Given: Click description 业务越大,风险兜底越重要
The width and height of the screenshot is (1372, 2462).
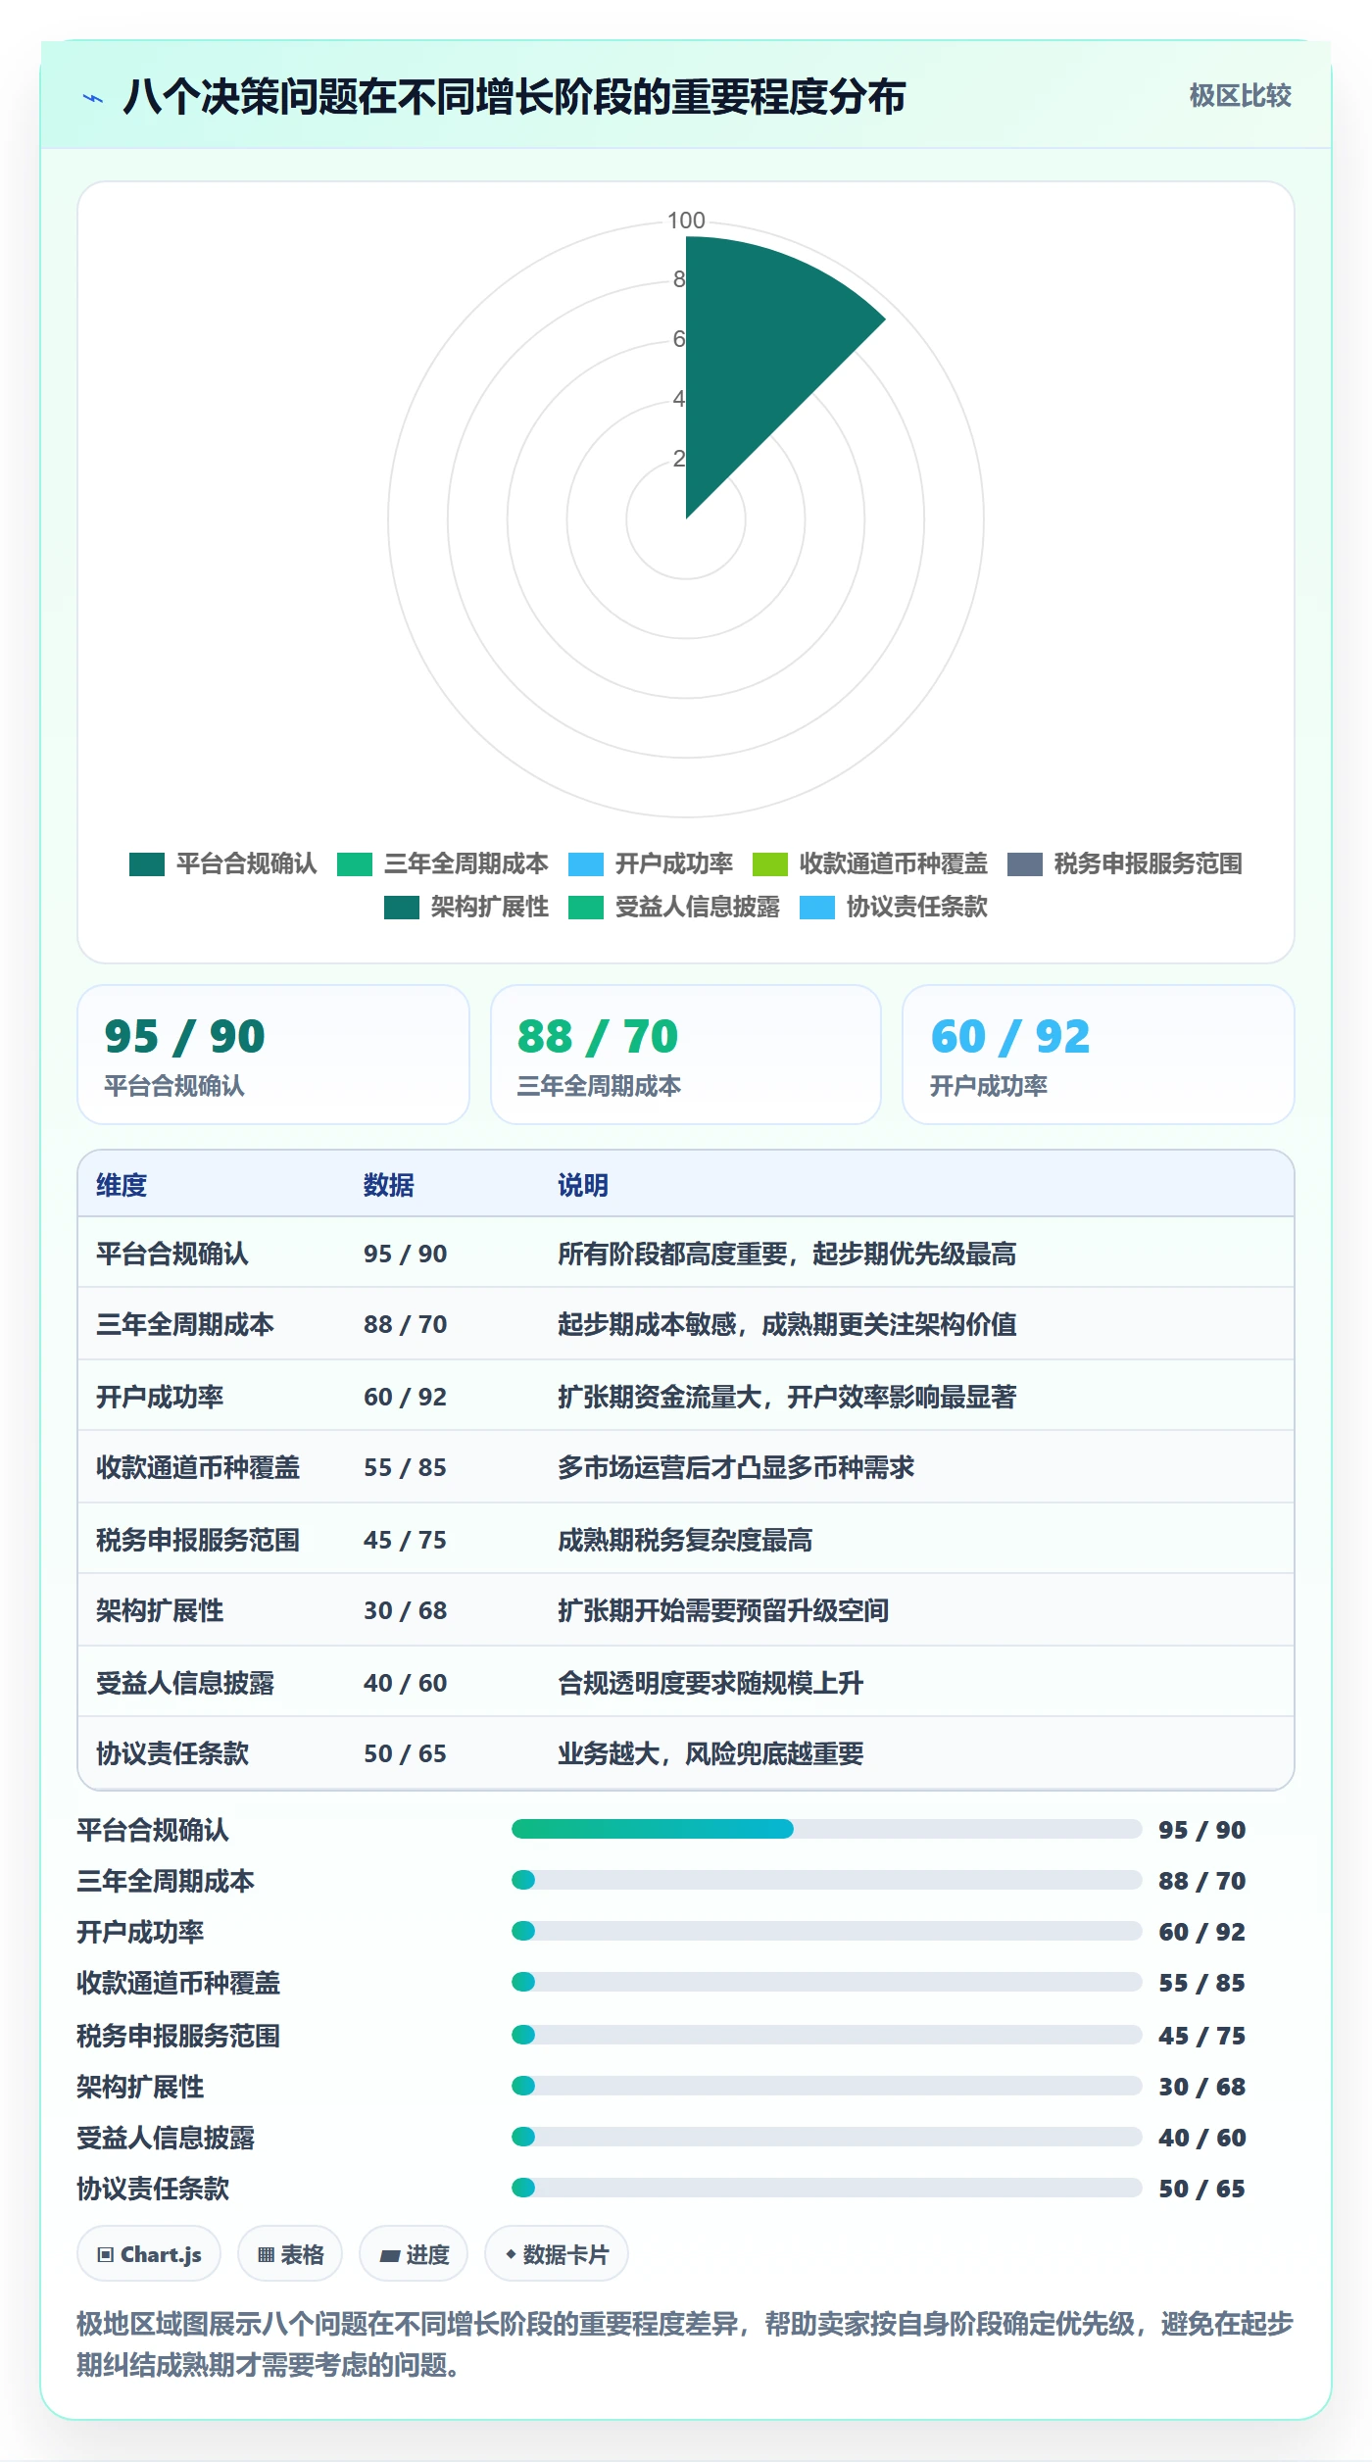Looking at the screenshot, I should point(710,1753).
